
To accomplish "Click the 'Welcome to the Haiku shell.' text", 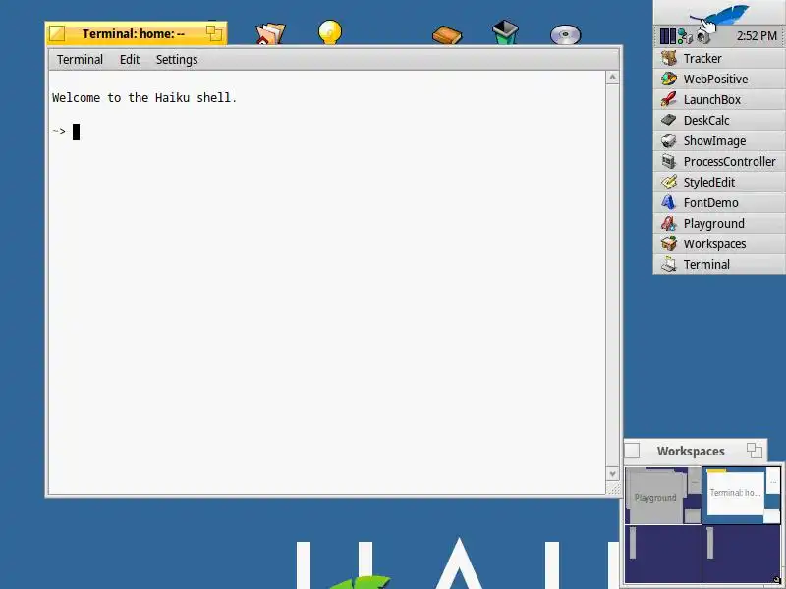I will tap(144, 97).
